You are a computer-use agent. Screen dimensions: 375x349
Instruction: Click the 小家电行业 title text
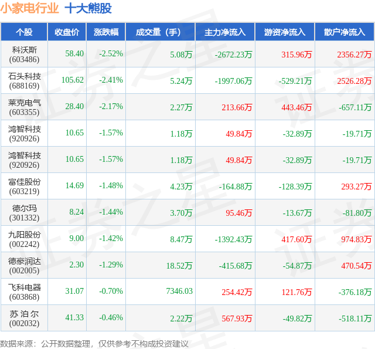point(30,8)
